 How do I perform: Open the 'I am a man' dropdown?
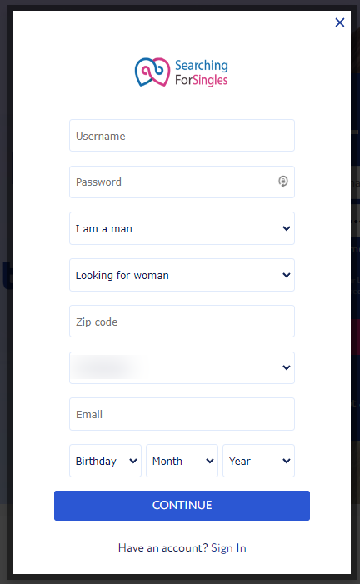click(x=182, y=228)
